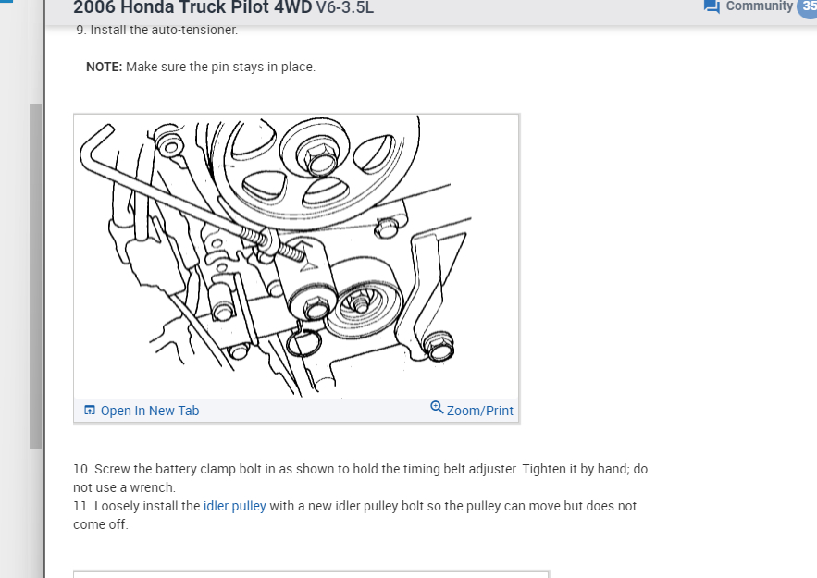Click step 9 Install the auto-tensioner text
817x578 pixels.
click(157, 30)
